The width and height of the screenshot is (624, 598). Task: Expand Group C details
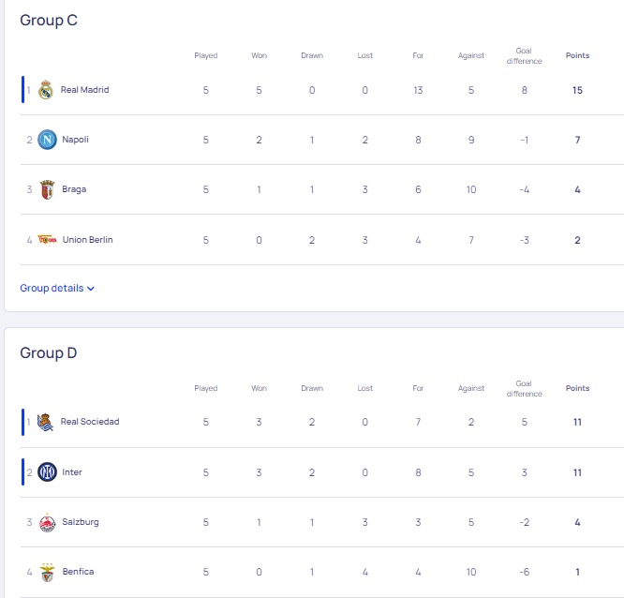tap(57, 288)
